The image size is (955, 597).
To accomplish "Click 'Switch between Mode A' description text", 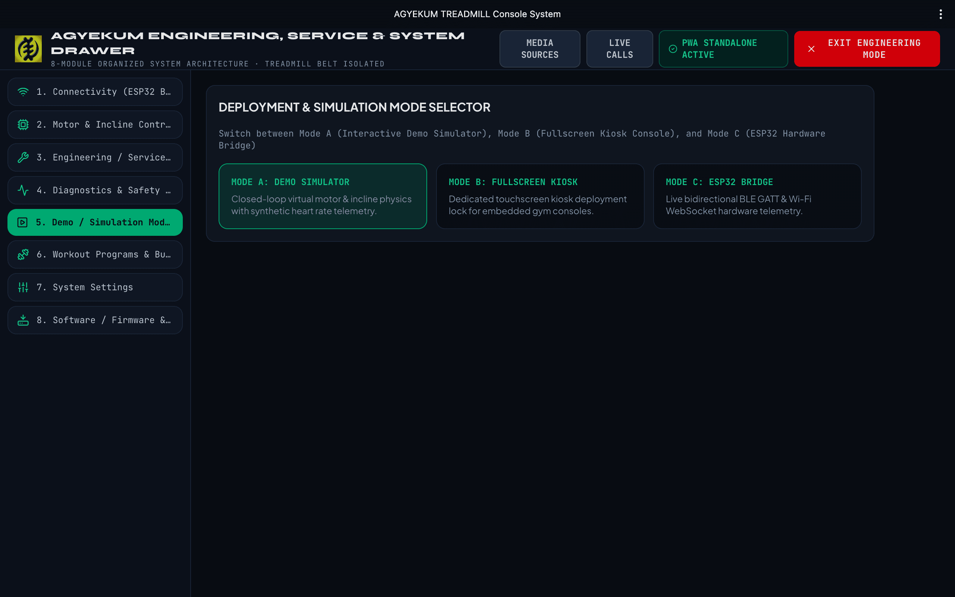I will tap(522, 140).
